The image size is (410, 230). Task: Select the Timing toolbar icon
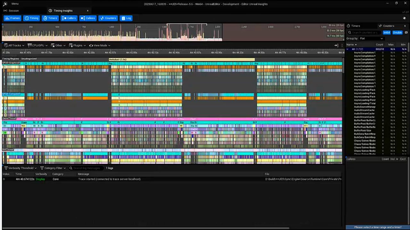pyautogui.click(x=32, y=18)
